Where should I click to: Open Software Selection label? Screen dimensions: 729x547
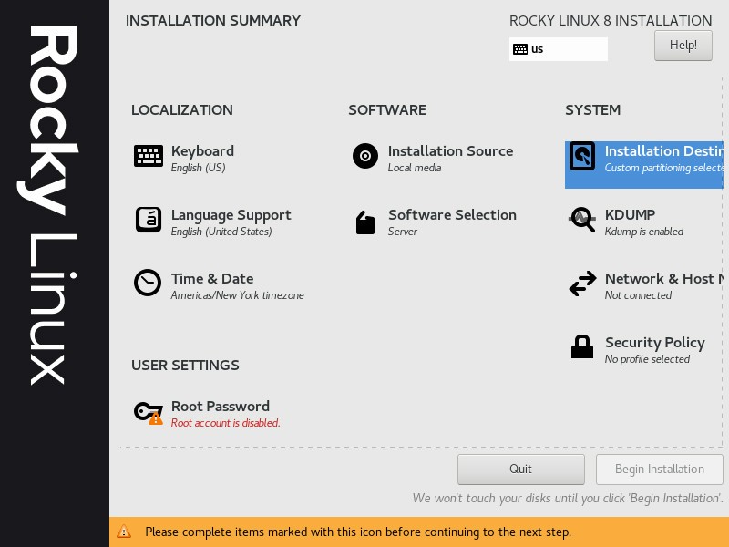click(452, 215)
